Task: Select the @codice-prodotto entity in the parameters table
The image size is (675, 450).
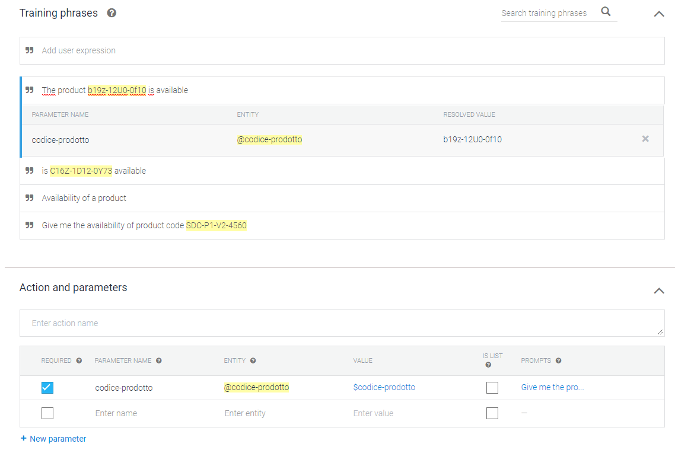Action: coord(257,387)
